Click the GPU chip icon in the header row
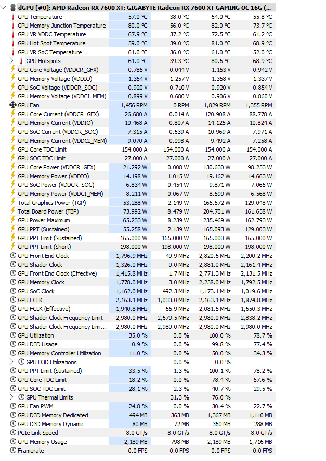This screenshot has height=461, width=326. tap(13, 7)
